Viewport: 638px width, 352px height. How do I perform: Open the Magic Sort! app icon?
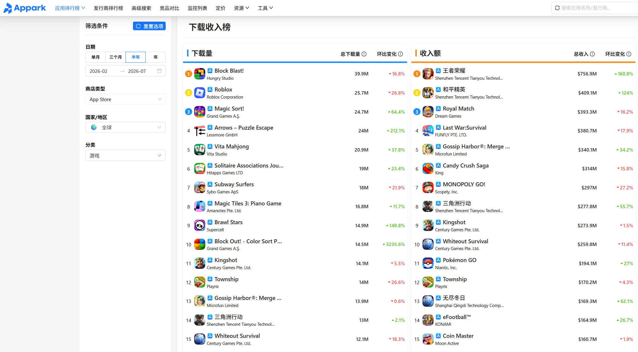click(x=200, y=112)
